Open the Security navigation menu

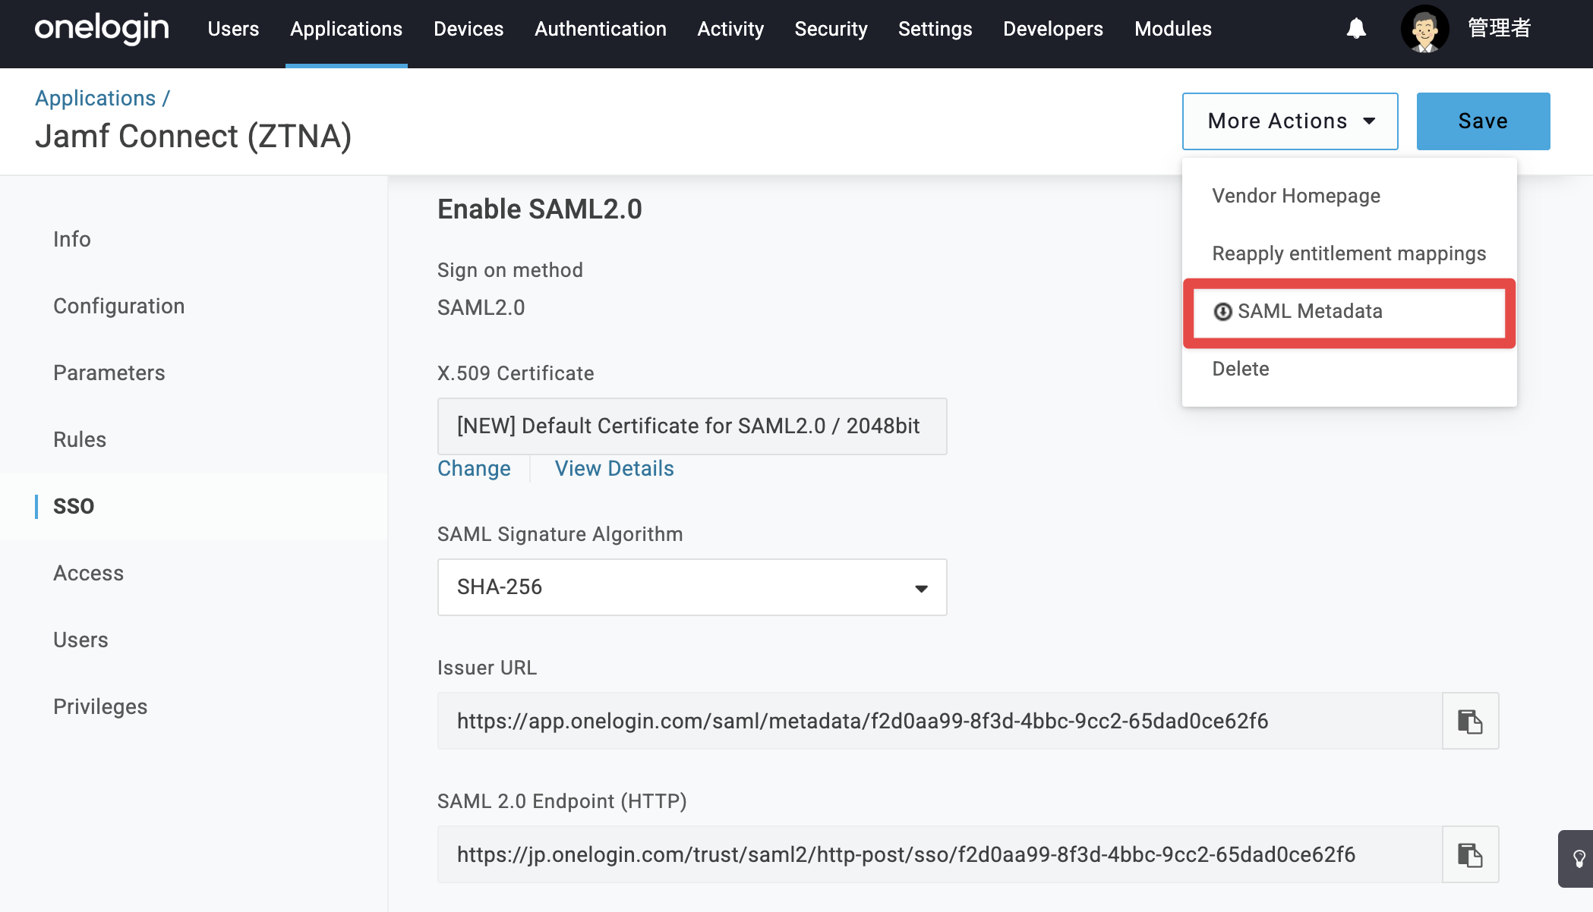click(x=831, y=29)
